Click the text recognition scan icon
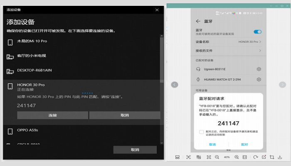Image resolution: width=291 pixels, height=166 pixels. click(188, 157)
